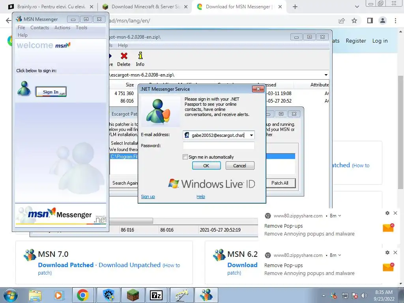Open settings gear of second zippyshare notification

pyautogui.click(x=387, y=252)
